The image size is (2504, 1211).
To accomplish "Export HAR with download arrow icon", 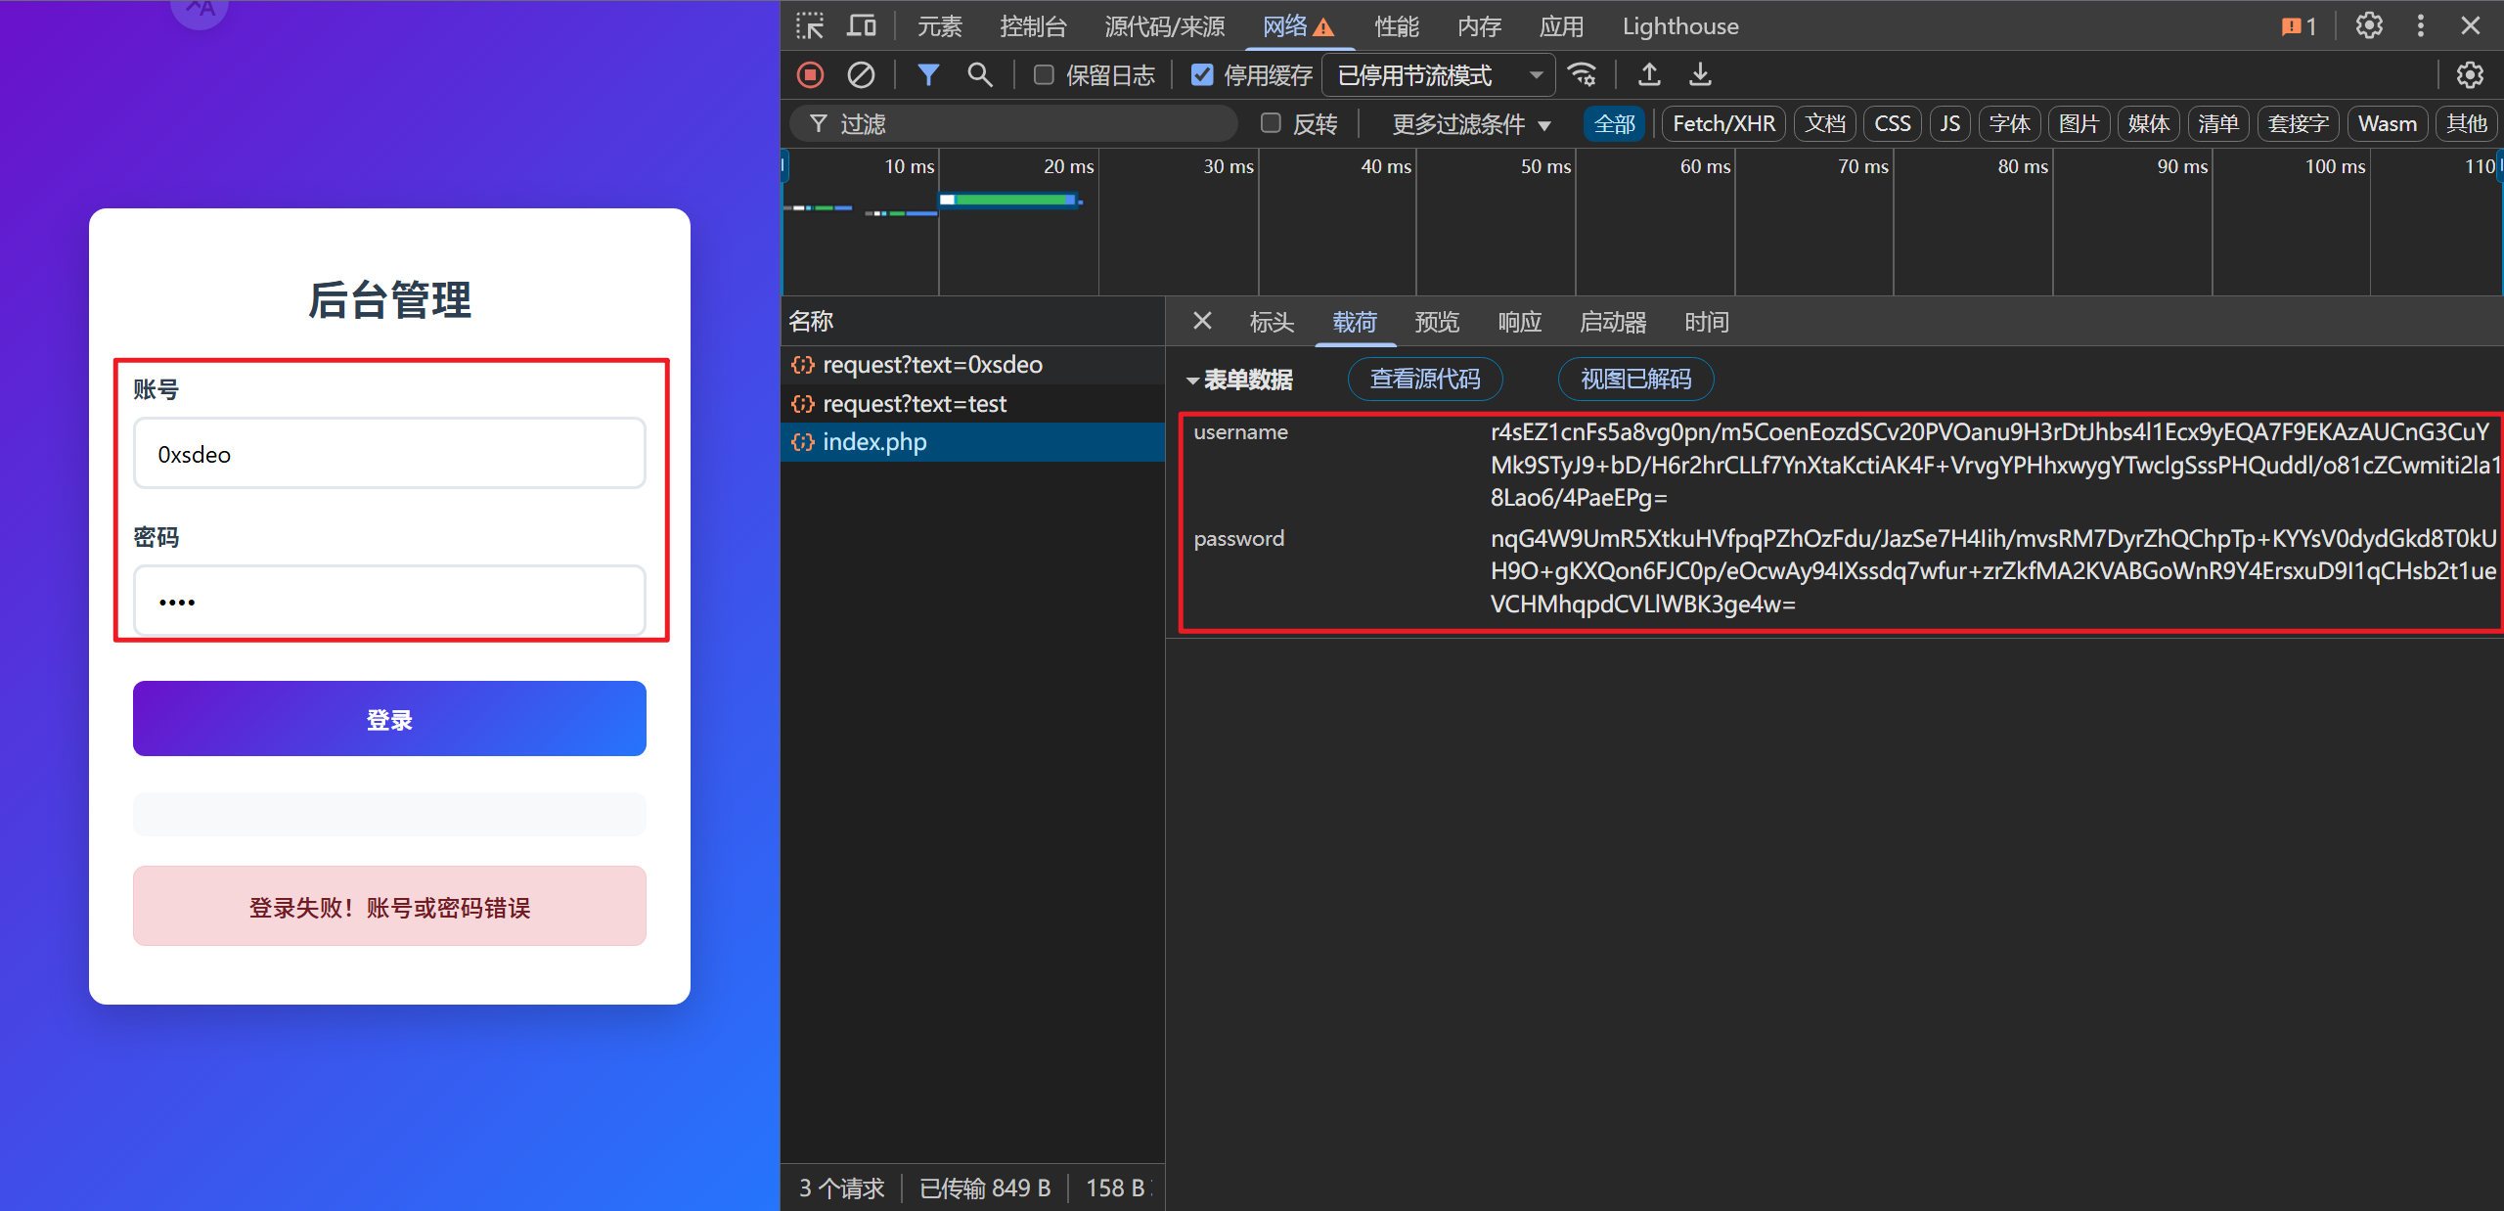I will [1701, 74].
